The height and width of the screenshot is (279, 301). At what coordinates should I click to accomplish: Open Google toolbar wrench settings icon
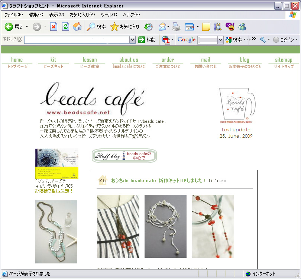click(263, 40)
